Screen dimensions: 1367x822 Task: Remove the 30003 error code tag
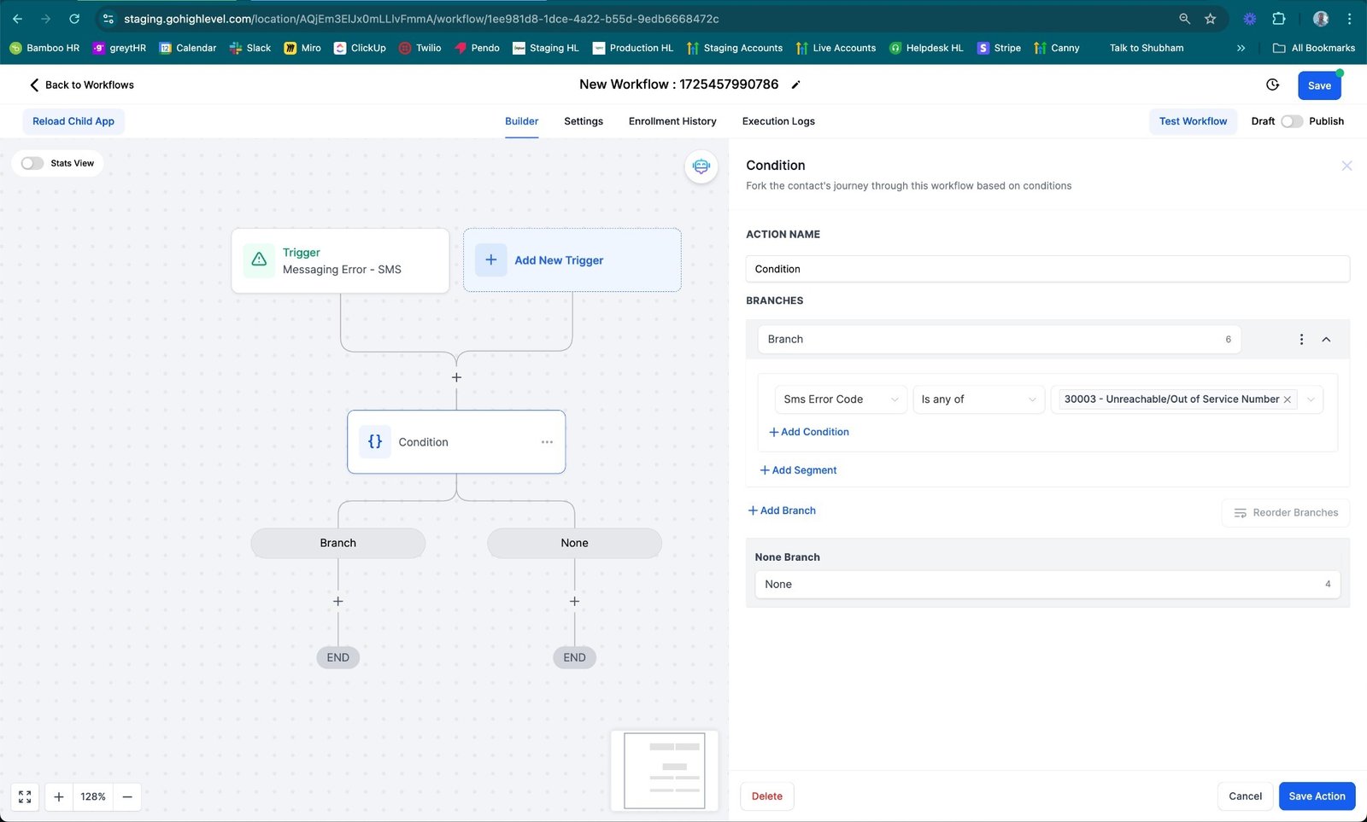click(1288, 399)
